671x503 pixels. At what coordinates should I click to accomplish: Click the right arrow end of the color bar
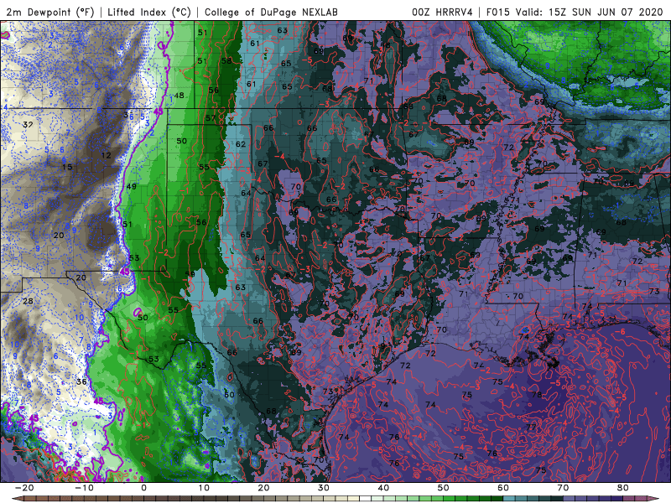pos(655,499)
